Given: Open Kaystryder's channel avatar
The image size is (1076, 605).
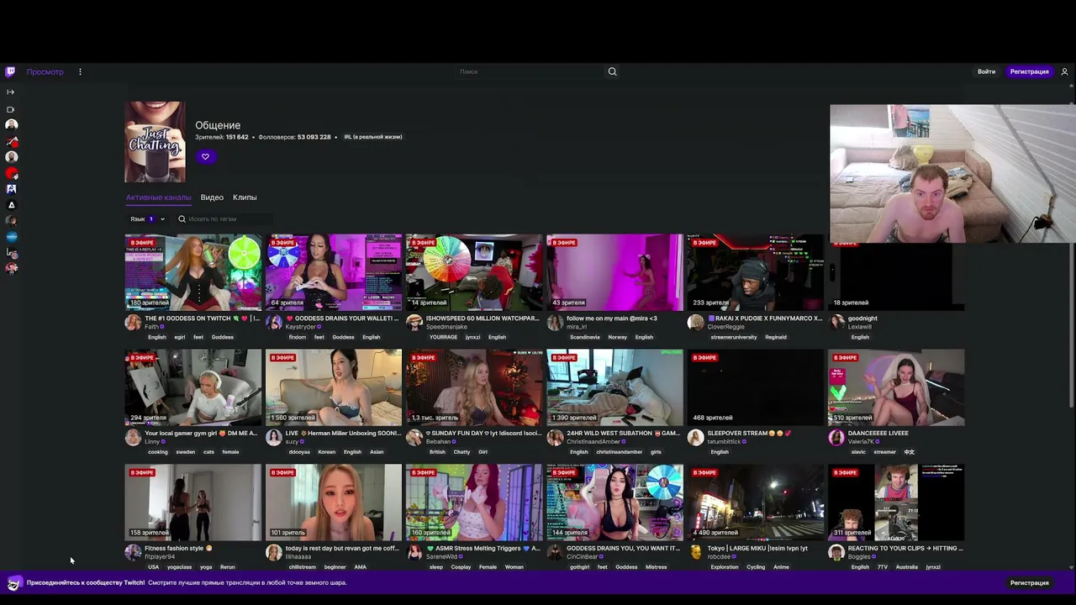Looking at the screenshot, I should point(273,323).
